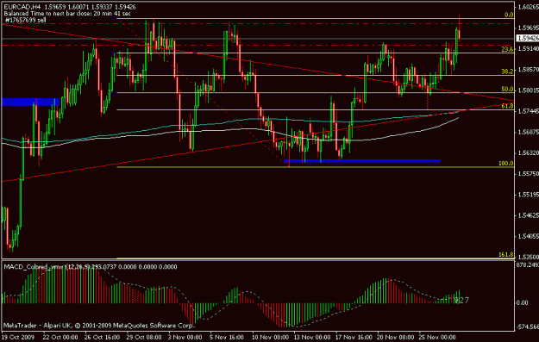Click the '13 Nov 00:00' time axis label
The width and height of the screenshot is (539, 342).
click(312, 337)
